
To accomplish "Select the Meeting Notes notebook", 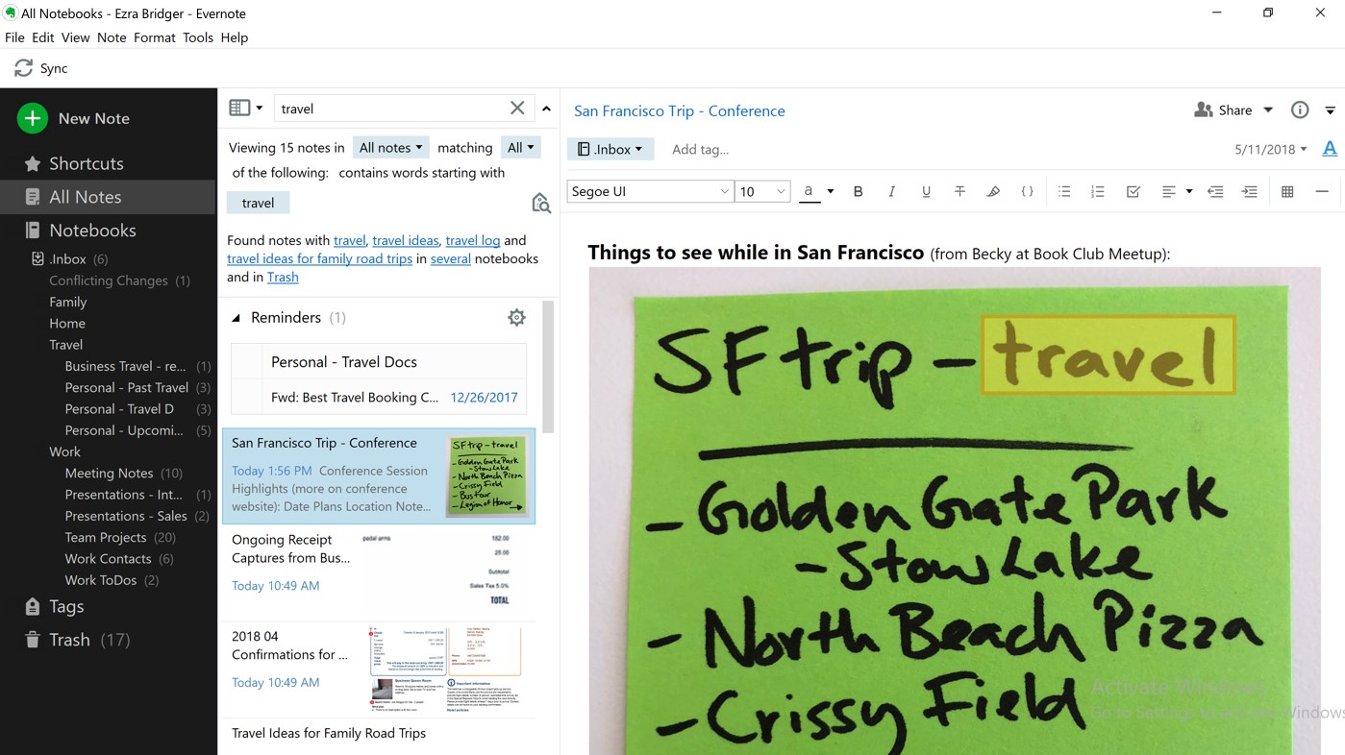I will click(108, 474).
